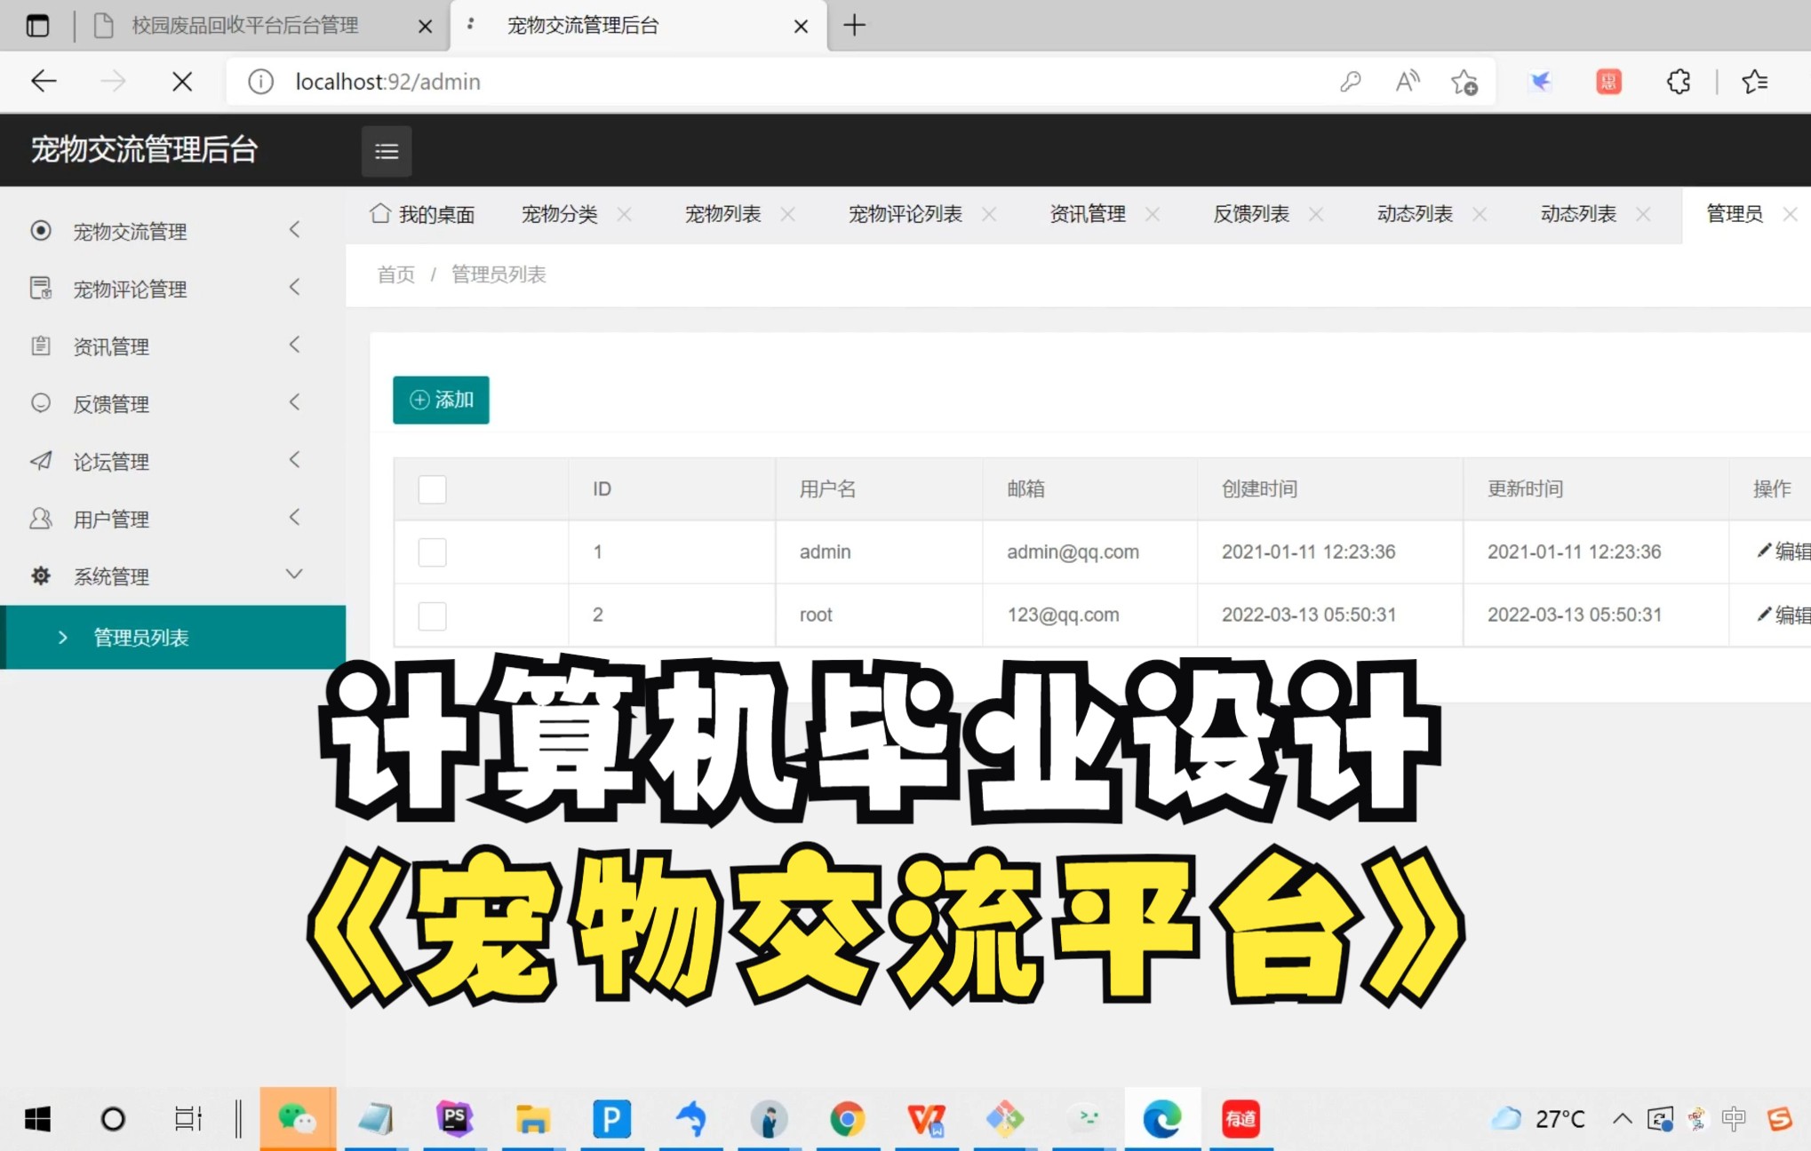Click the password key icon in address bar
Image resolution: width=1811 pixels, height=1151 pixels.
tap(1350, 82)
